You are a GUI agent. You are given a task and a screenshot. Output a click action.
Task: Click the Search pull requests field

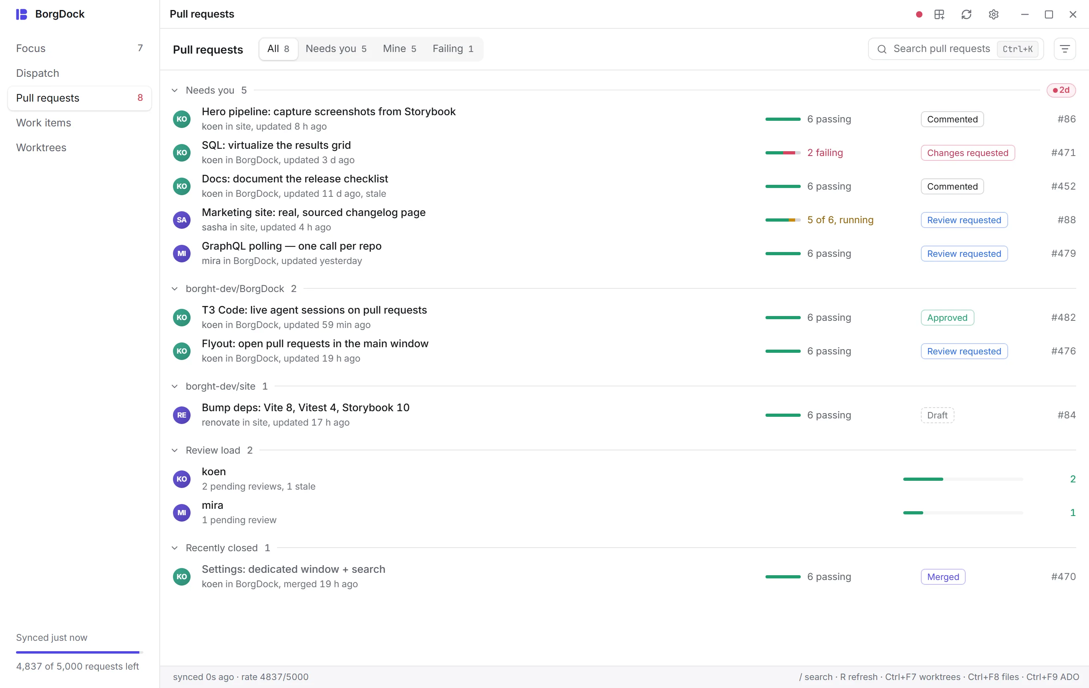(x=956, y=49)
